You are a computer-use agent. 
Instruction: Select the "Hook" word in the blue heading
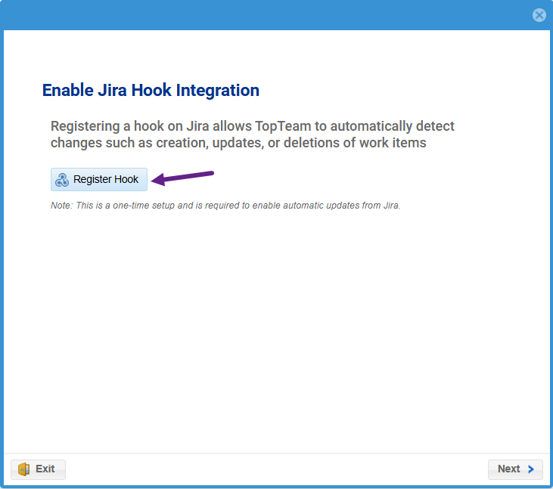point(151,91)
